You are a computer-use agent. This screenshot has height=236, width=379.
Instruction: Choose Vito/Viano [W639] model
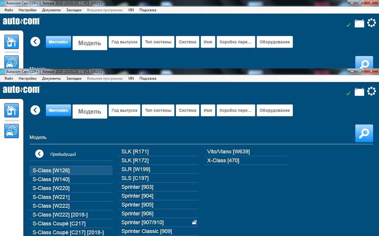tap(246, 151)
